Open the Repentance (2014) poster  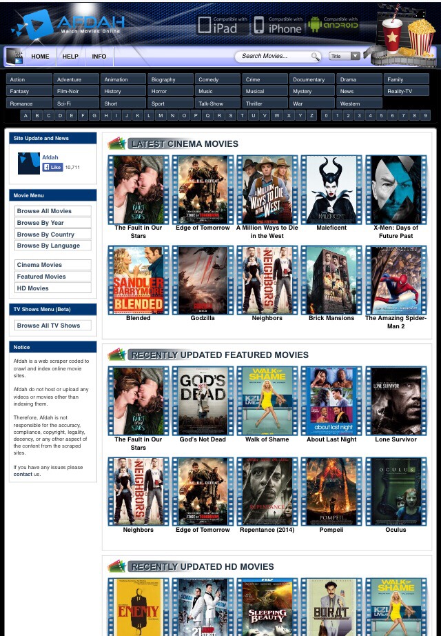click(x=267, y=492)
